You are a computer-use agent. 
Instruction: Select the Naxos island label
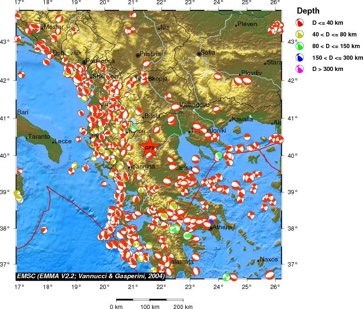tap(269, 259)
